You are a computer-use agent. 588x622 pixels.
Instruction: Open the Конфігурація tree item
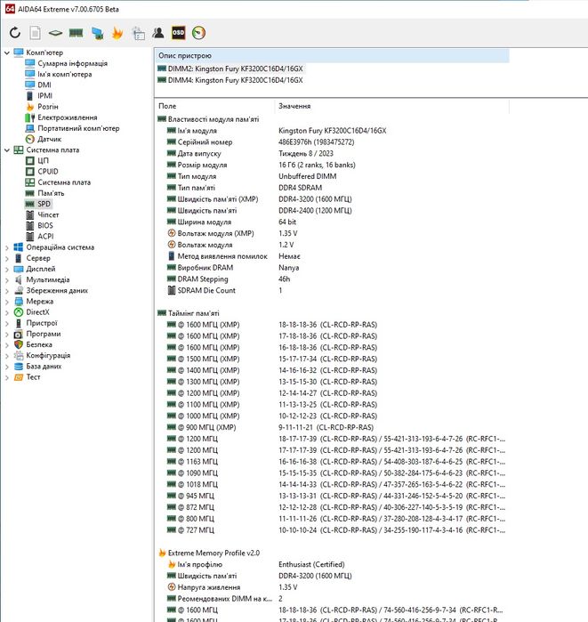pos(48,355)
